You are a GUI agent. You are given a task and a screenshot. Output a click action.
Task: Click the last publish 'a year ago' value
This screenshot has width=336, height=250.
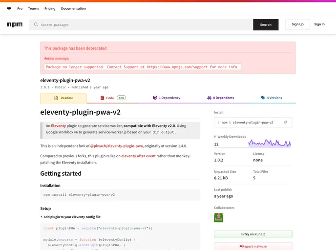224,196
